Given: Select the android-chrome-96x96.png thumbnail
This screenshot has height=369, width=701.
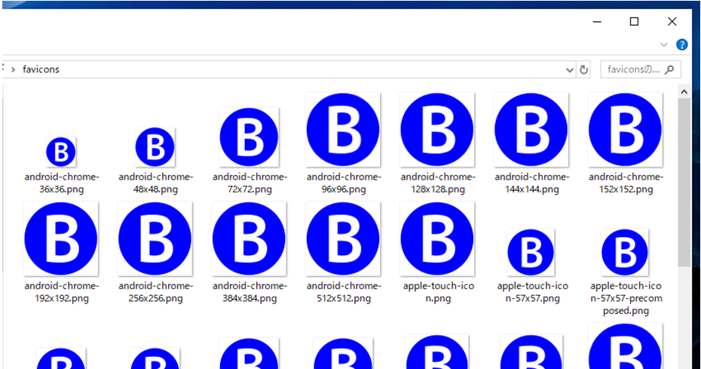Looking at the screenshot, I should coord(343,130).
